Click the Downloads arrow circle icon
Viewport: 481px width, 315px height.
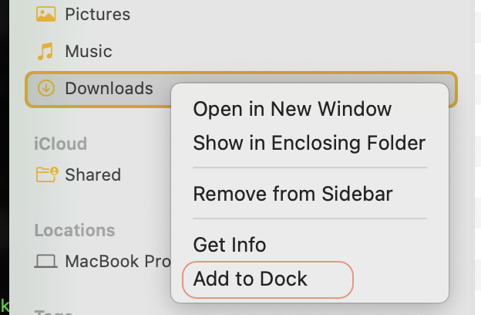[46, 89]
